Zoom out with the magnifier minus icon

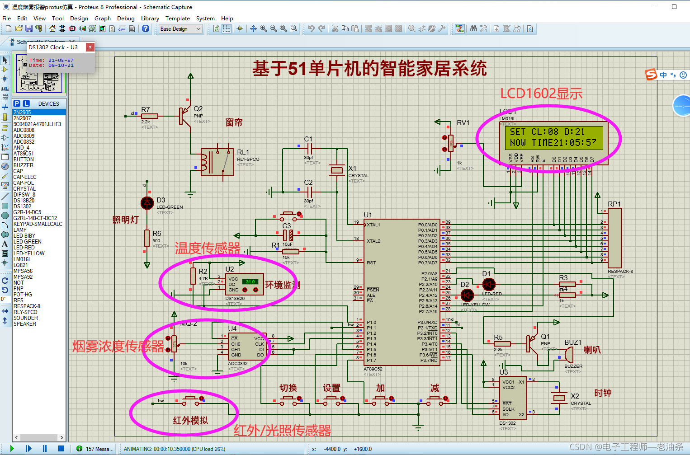(273, 28)
